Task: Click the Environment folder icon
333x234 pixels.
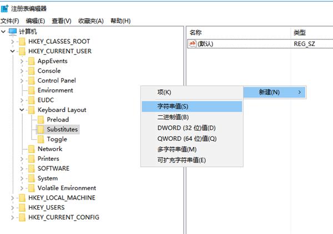Action: tap(32, 90)
